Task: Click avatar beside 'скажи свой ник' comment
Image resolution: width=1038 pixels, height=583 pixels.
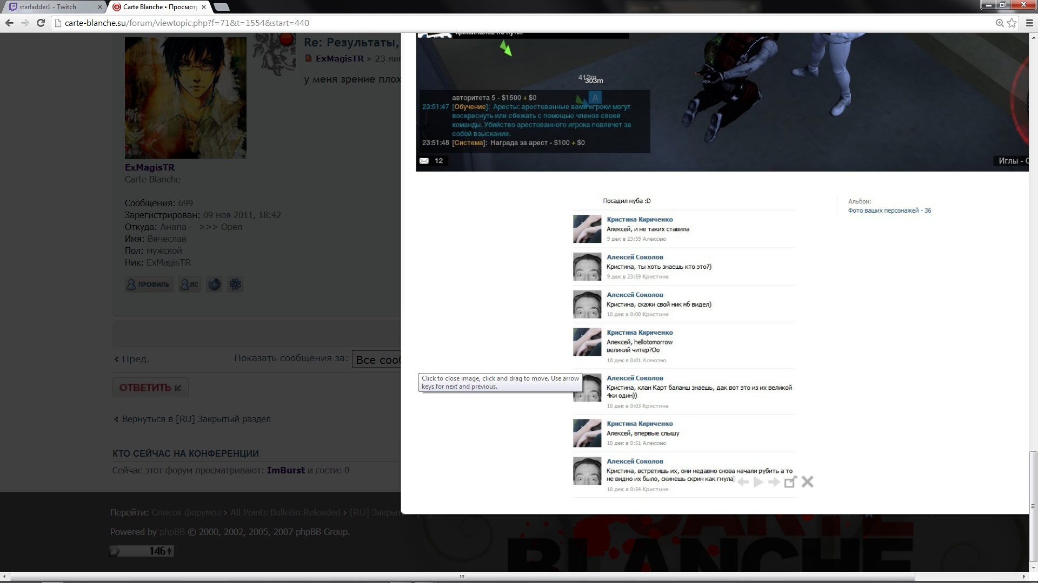Action: point(587,304)
